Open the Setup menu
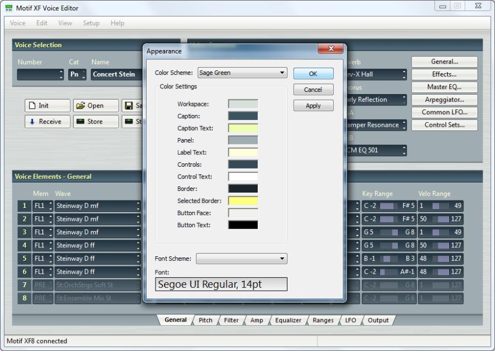The width and height of the screenshot is (495, 351). point(91,23)
